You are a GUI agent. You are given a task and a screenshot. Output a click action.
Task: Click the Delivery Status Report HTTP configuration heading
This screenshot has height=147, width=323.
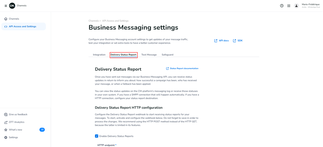point(129,107)
